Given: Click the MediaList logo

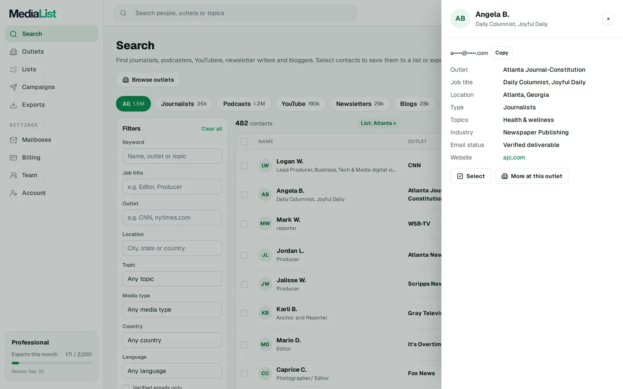Looking at the screenshot, I should pyautogui.click(x=33, y=13).
